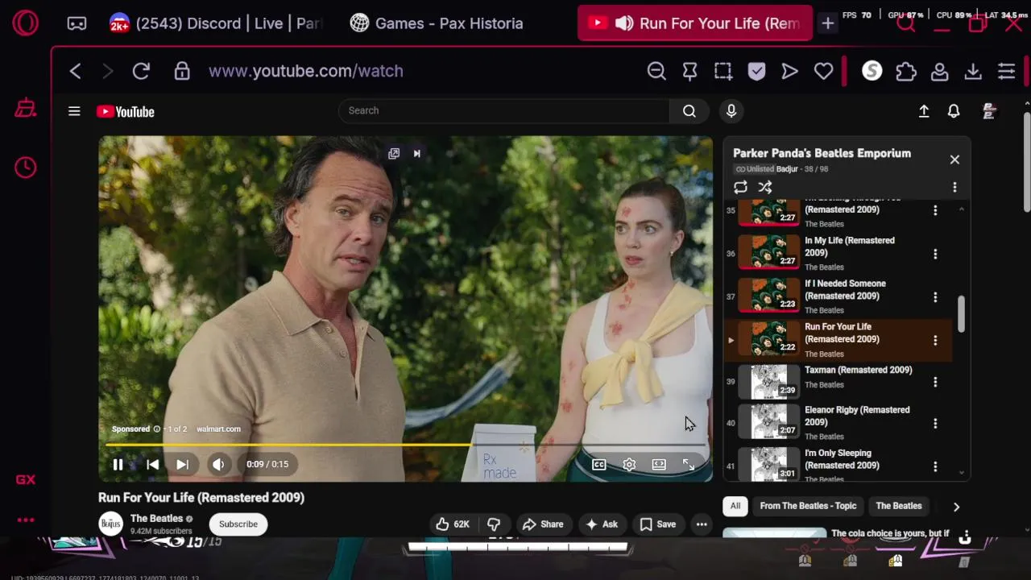Open options for Eleanor Rigby item
1031x580 pixels.
click(935, 424)
